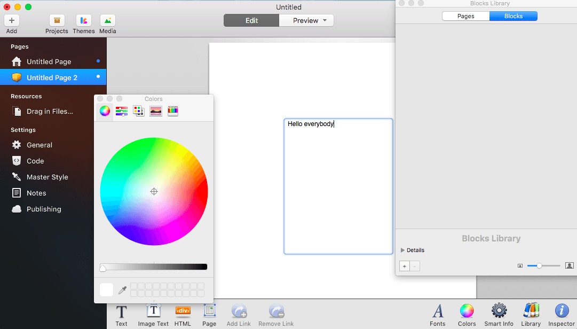This screenshot has width=577, height=329.
Task: Select Untitled Page 2 in sidebar
Action: point(53,77)
